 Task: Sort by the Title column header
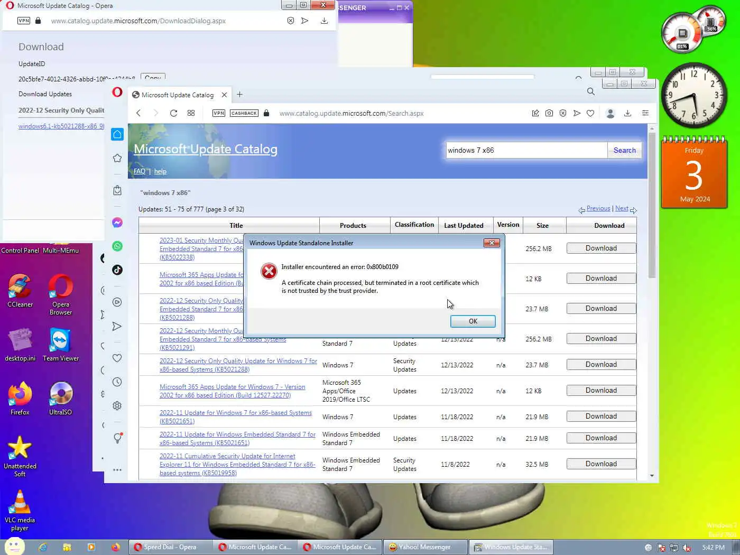236,226
